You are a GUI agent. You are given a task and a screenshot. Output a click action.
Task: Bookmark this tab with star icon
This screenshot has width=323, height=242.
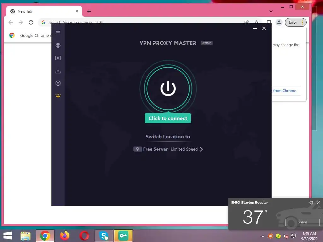(x=256, y=22)
